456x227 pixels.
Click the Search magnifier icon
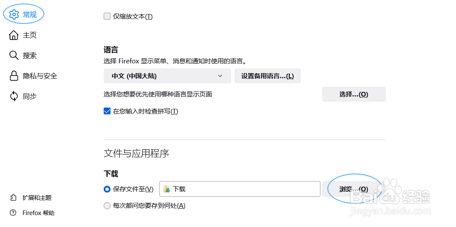pos(14,55)
